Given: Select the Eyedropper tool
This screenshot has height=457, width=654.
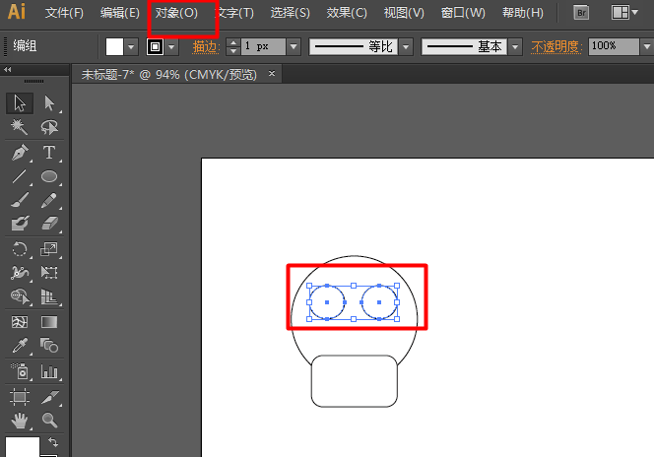Looking at the screenshot, I should pos(20,346).
